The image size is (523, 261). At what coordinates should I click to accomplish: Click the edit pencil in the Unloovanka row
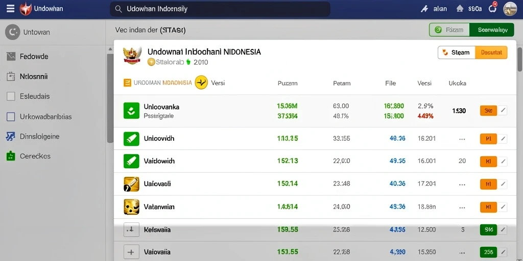point(503,111)
